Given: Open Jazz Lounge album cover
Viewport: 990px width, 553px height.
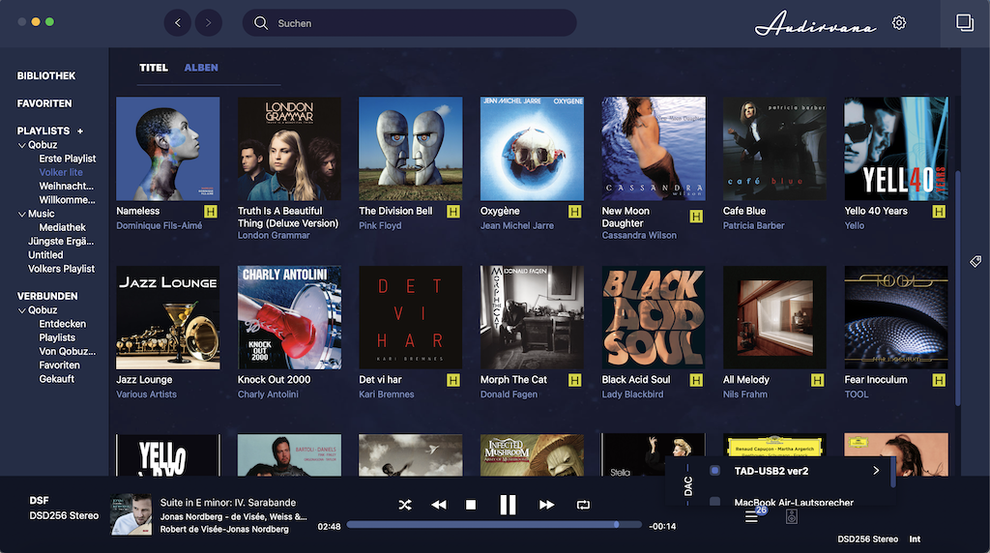Looking at the screenshot, I should click(168, 317).
